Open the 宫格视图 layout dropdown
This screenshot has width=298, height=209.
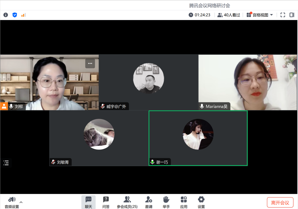[x=260, y=15]
